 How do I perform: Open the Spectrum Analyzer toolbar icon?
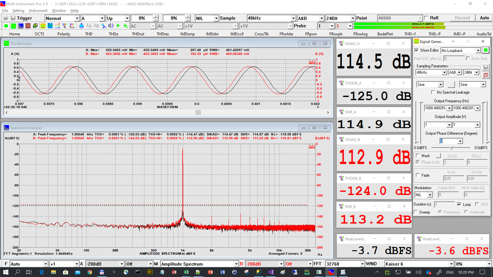click(x=21, y=26)
